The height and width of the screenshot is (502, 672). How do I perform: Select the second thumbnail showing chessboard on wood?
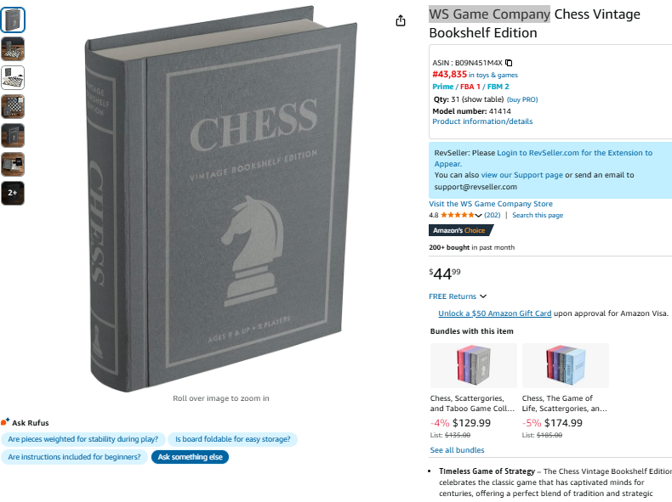[13, 49]
